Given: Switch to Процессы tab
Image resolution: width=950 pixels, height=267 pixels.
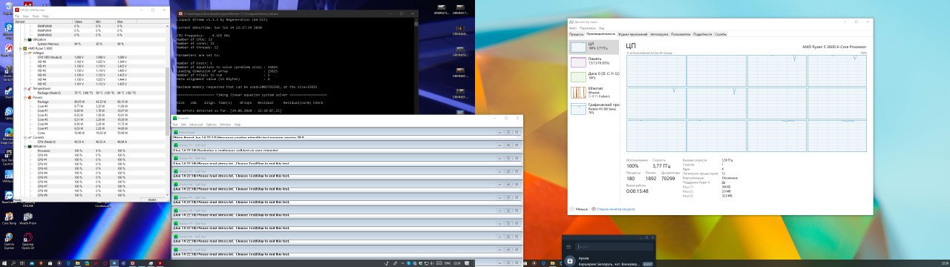Looking at the screenshot, I should [577, 34].
